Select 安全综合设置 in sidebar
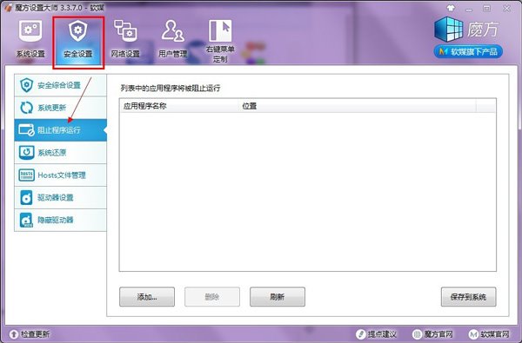522x343 pixels. click(61, 85)
